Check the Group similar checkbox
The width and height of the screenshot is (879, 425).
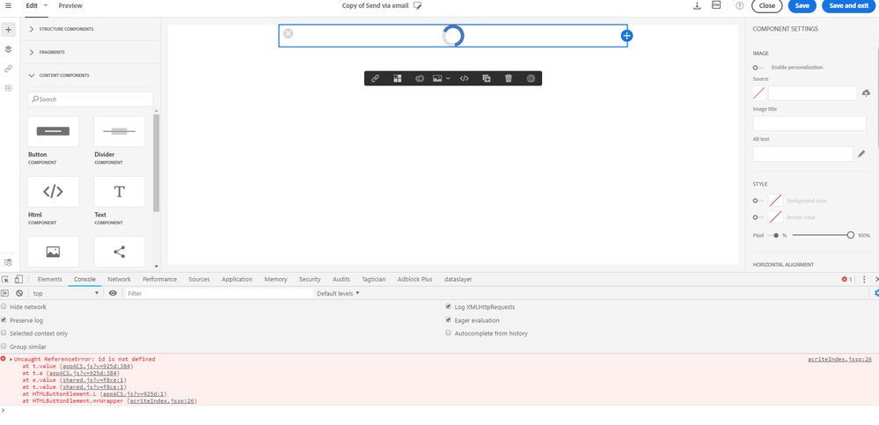[4, 347]
